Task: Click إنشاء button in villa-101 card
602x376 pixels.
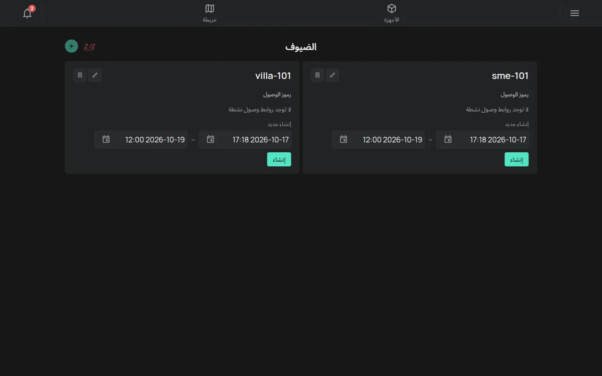Action: [279, 159]
